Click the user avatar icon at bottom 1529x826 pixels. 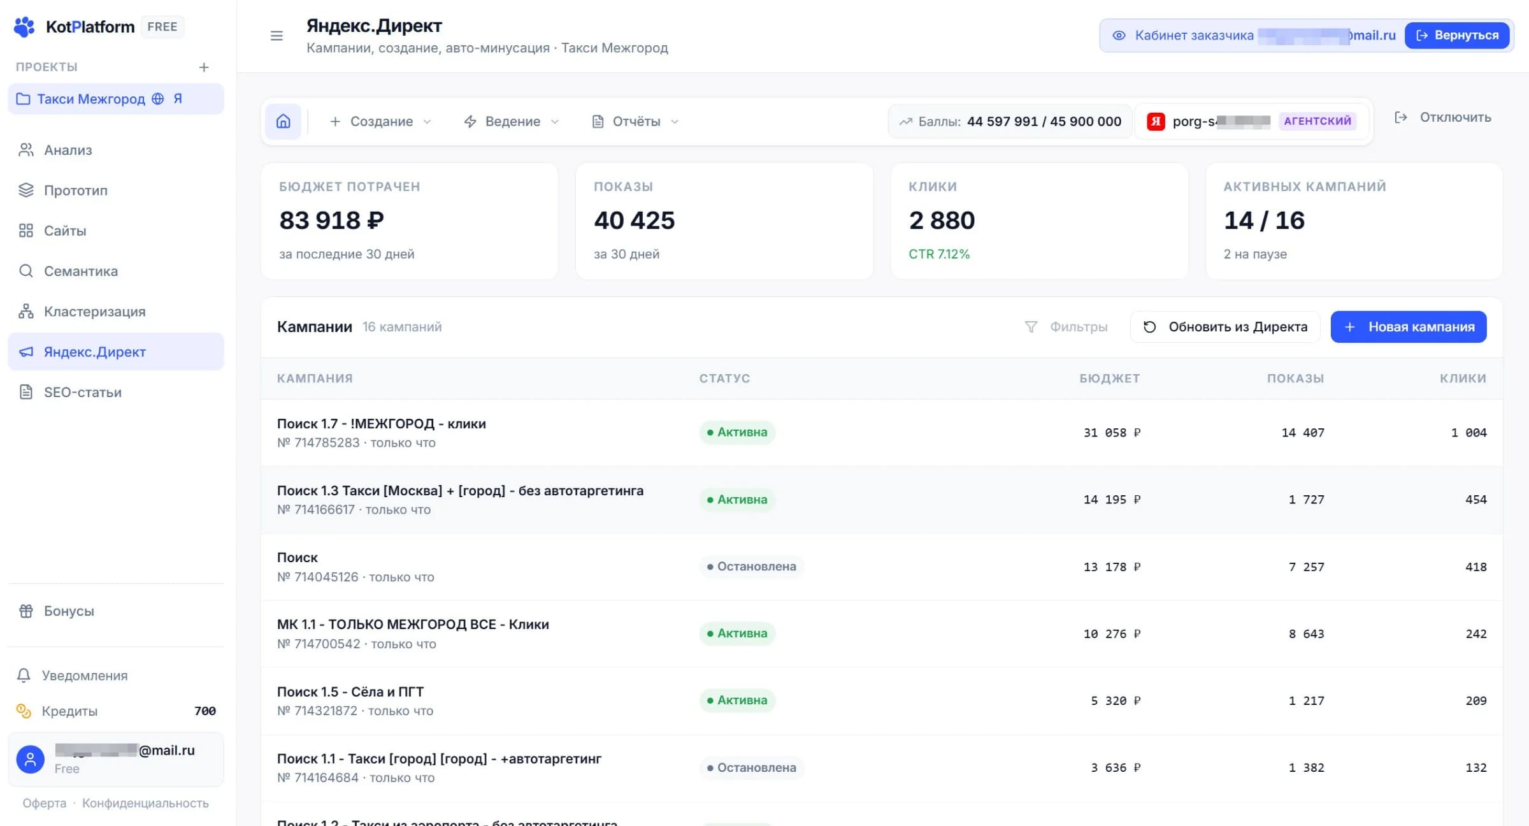coord(30,759)
